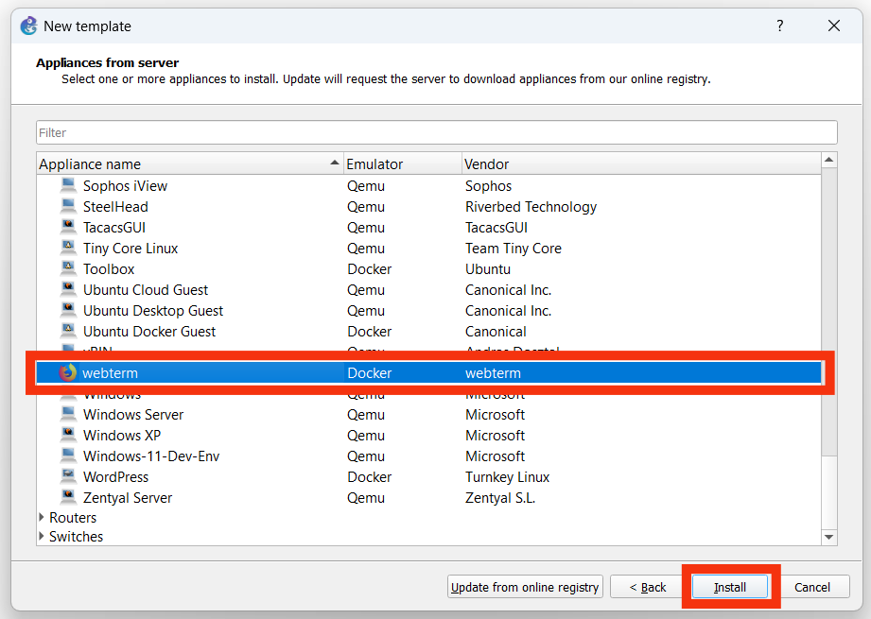
Task: Click the webterm Firefox icon
Action: [67, 373]
